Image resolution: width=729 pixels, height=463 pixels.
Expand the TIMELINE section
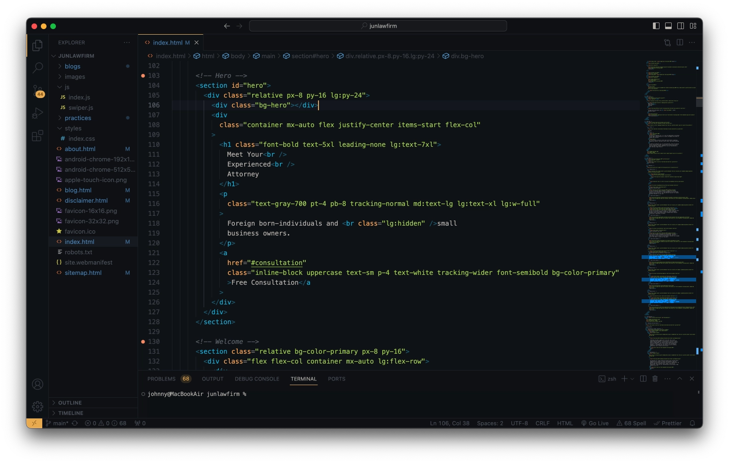coord(93,413)
